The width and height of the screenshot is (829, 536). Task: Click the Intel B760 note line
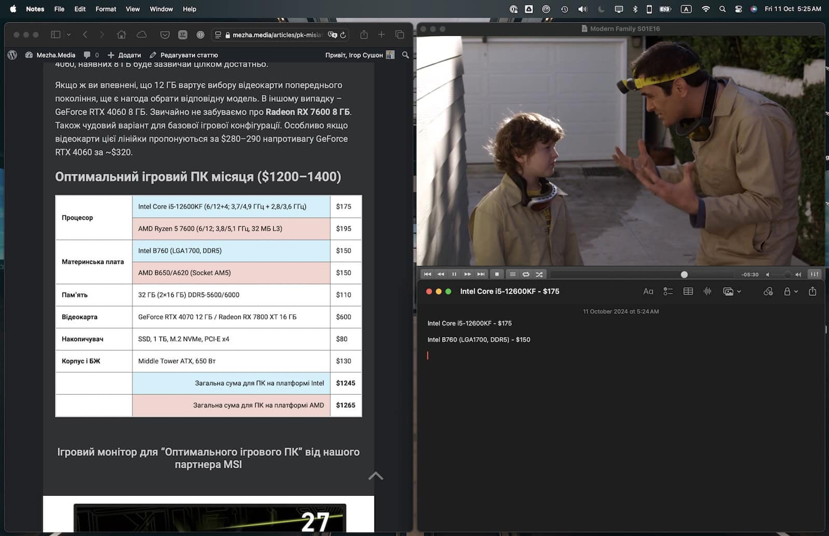point(479,339)
